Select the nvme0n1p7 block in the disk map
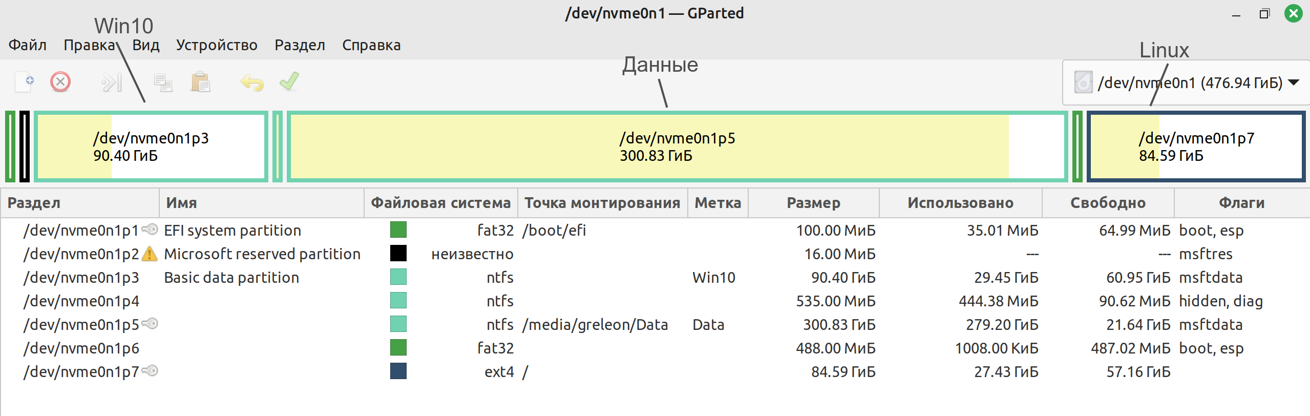Viewport: 1310px width, 416px height. tap(1196, 147)
